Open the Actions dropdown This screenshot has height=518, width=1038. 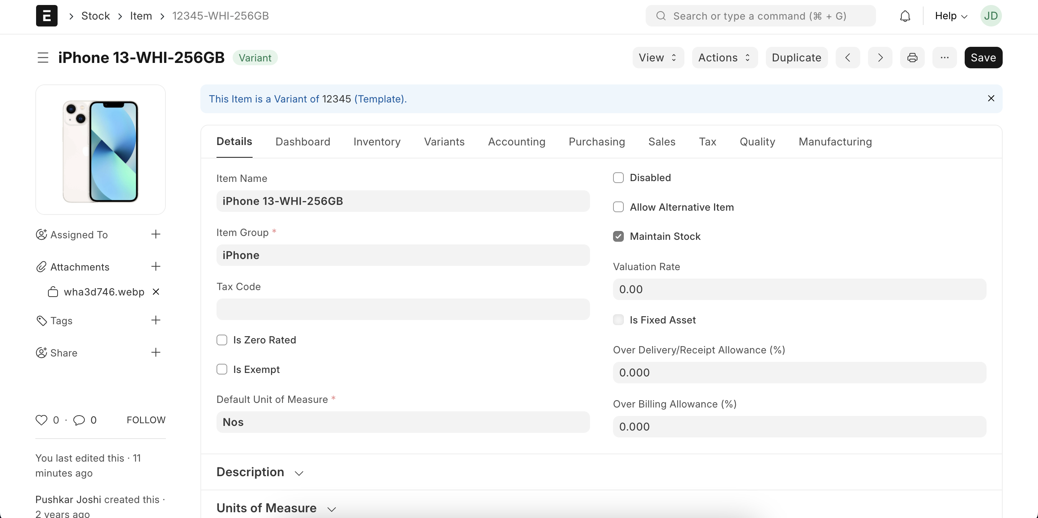coord(724,58)
